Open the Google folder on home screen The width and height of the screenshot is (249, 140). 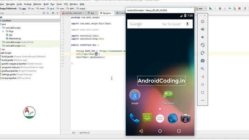[x=135, y=97]
